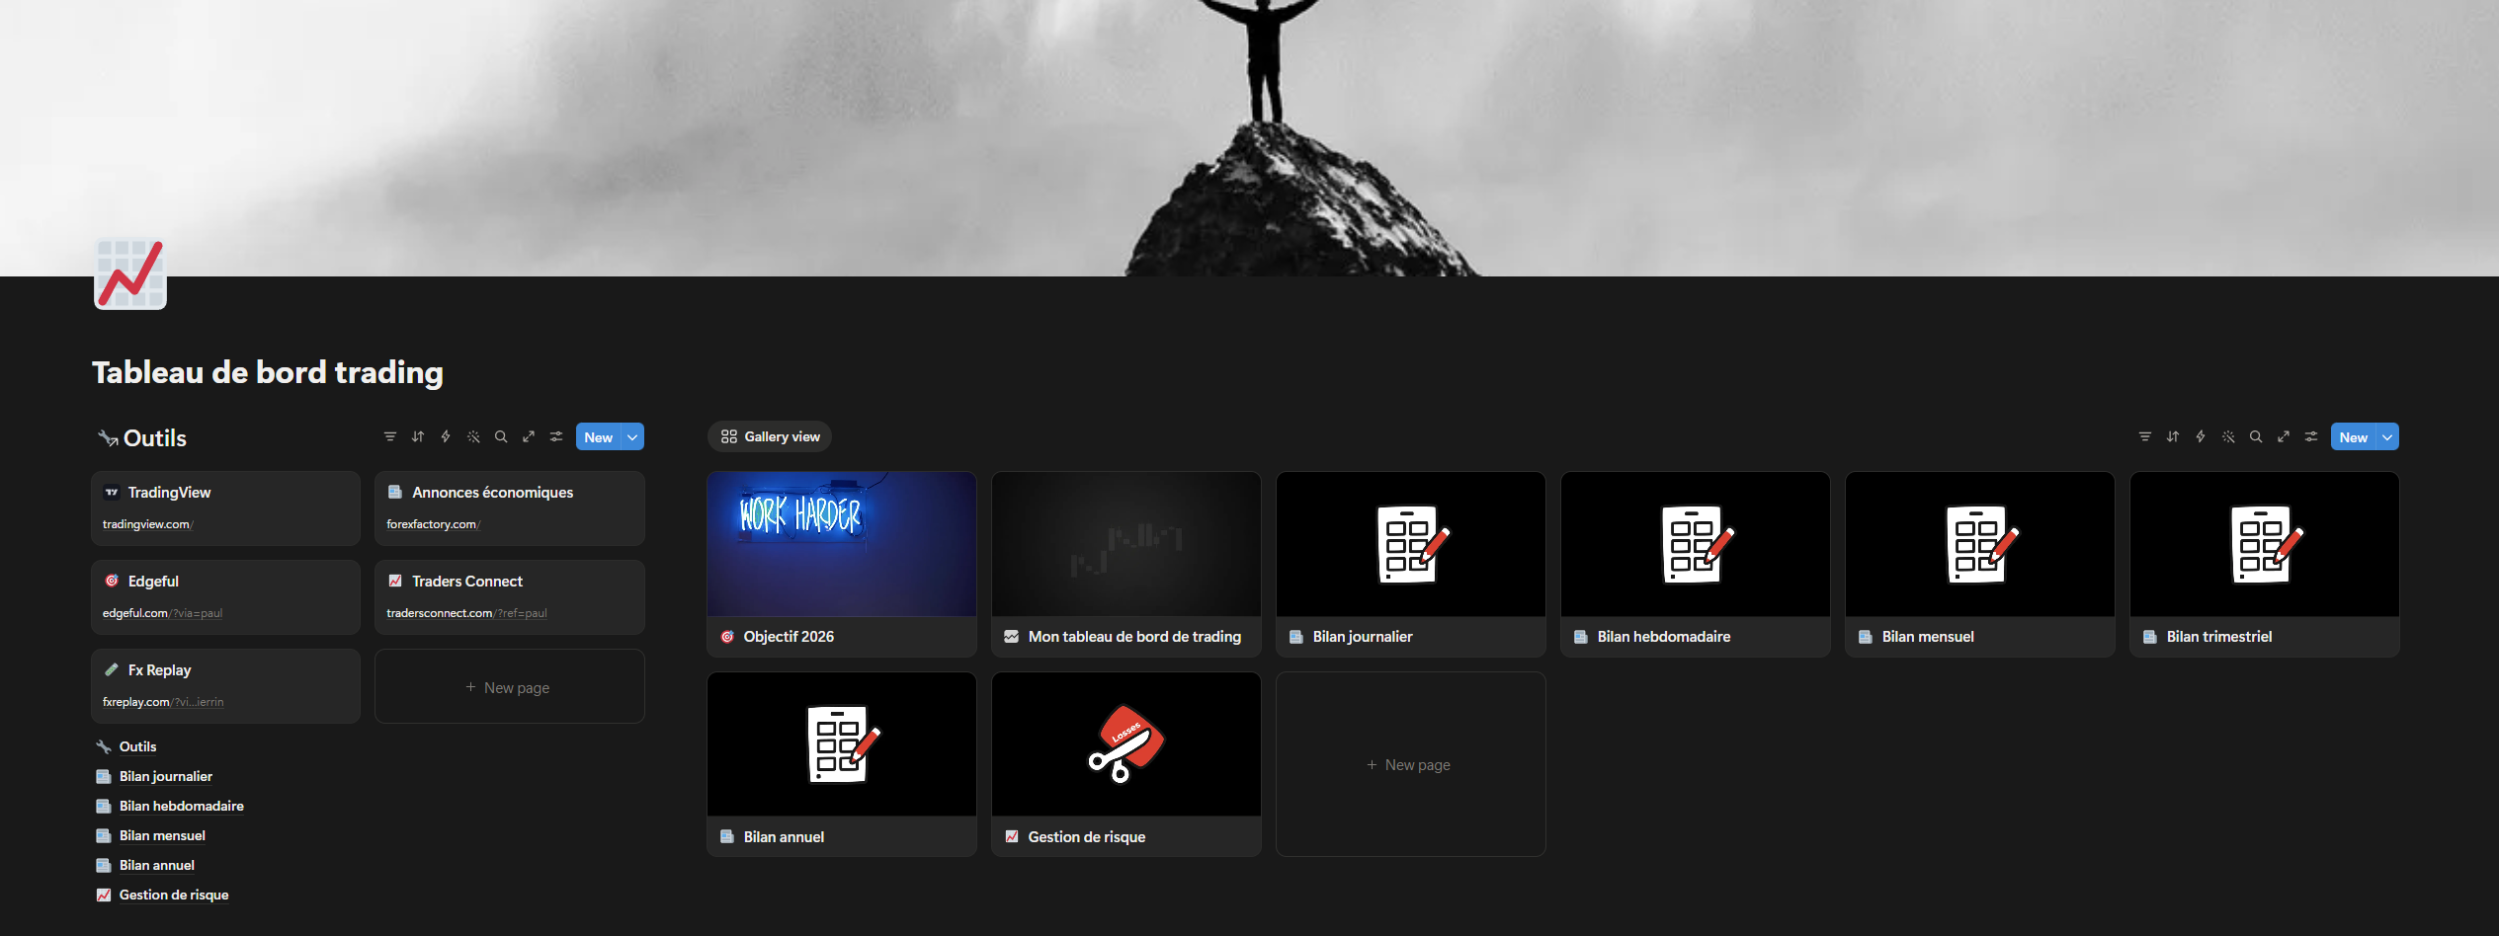Viewport: 2499px width, 936px height.
Task: Open automations lightning icon in Outils toolbar
Action: tap(446, 436)
